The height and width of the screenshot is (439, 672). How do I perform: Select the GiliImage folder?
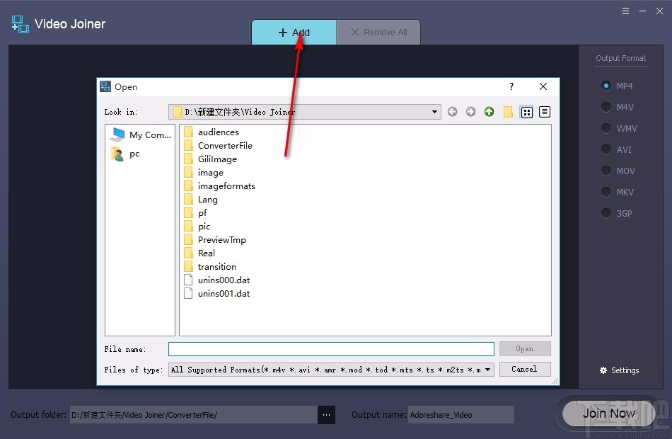210,159
